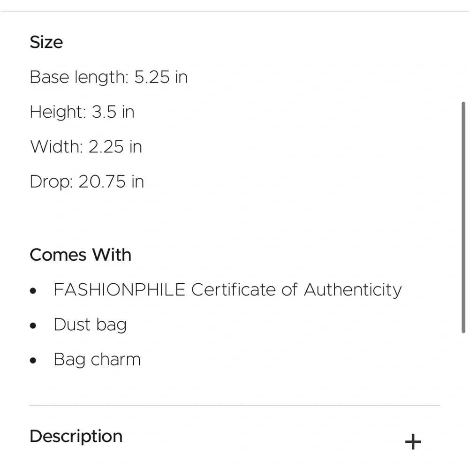
Task: Open the Description heading
Action: [x=76, y=437]
